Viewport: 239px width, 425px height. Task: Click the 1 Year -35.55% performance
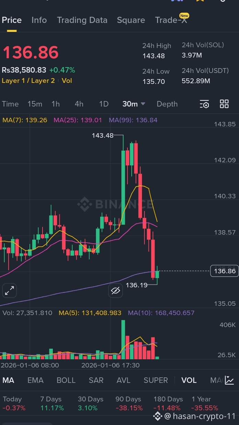coord(205,403)
